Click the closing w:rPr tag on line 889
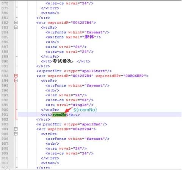The height and width of the screenshot is (170, 182). [x=50, y=57]
